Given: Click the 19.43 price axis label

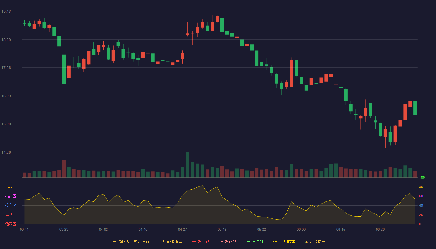Looking at the screenshot, I should point(6,12).
